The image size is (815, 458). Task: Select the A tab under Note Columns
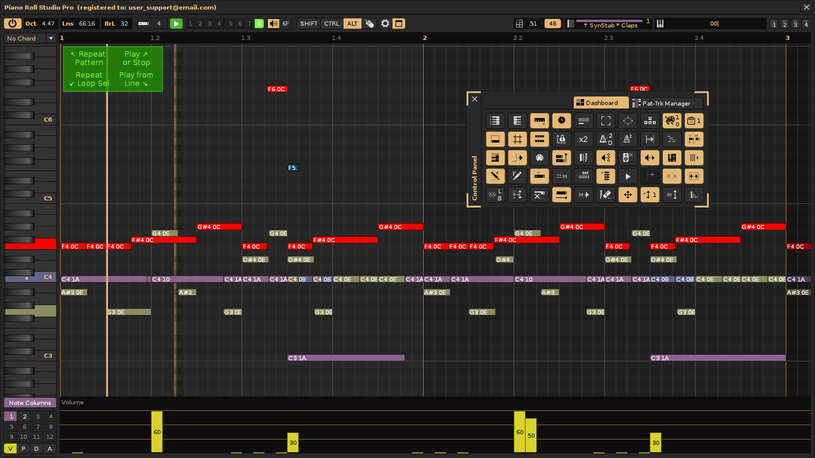50,448
